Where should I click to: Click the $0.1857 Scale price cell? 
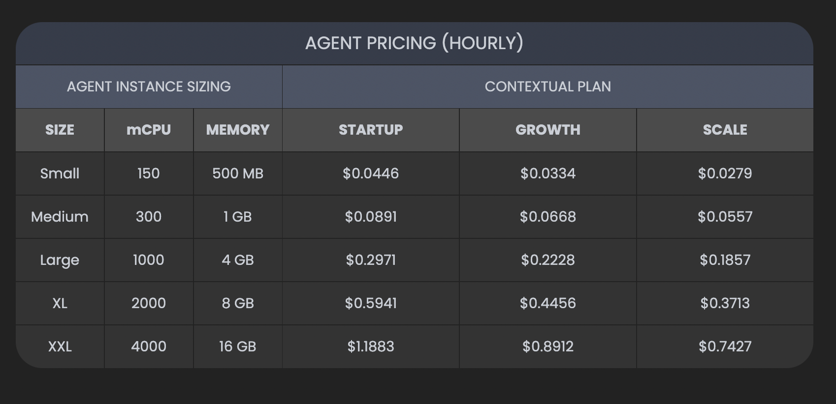(x=725, y=260)
